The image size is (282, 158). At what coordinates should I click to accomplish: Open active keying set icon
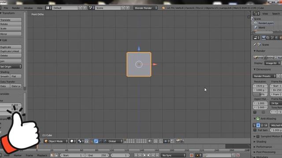(x=206, y=155)
